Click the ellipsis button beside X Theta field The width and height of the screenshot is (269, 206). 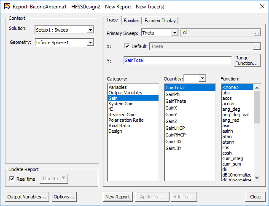(257, 46)
